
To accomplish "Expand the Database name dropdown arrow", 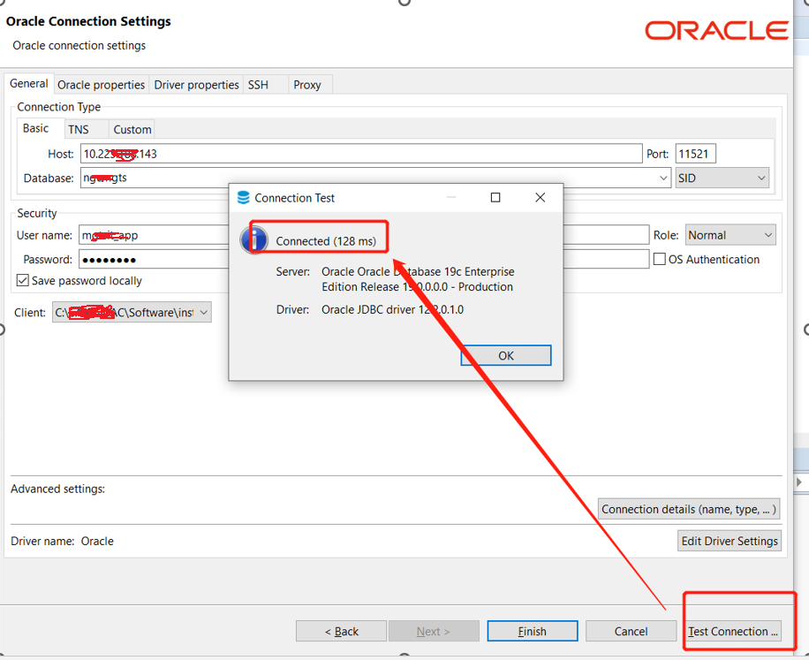I will (x=663, y=178).
